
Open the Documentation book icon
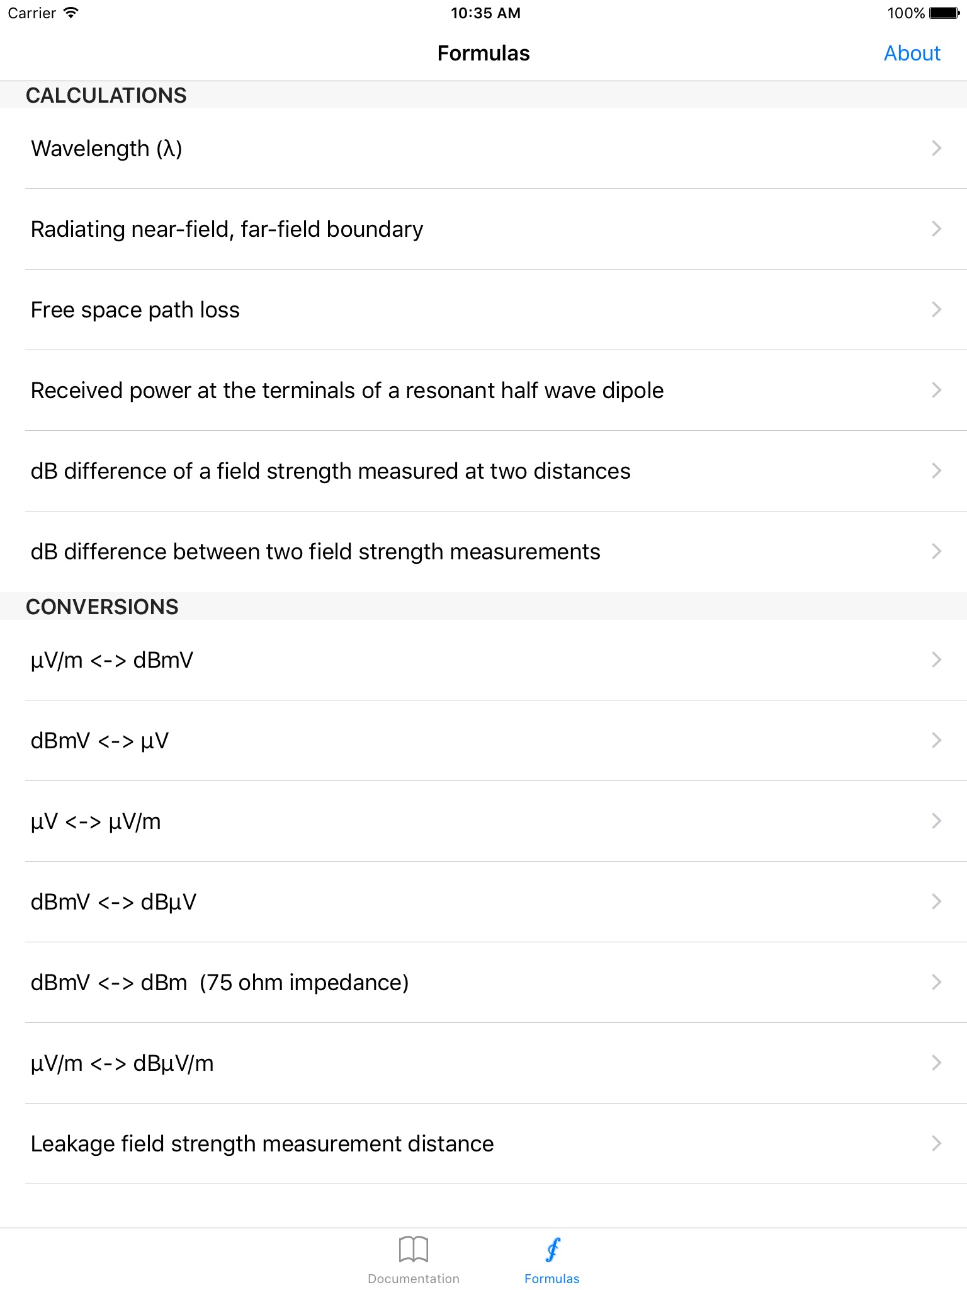[413, 1248]
